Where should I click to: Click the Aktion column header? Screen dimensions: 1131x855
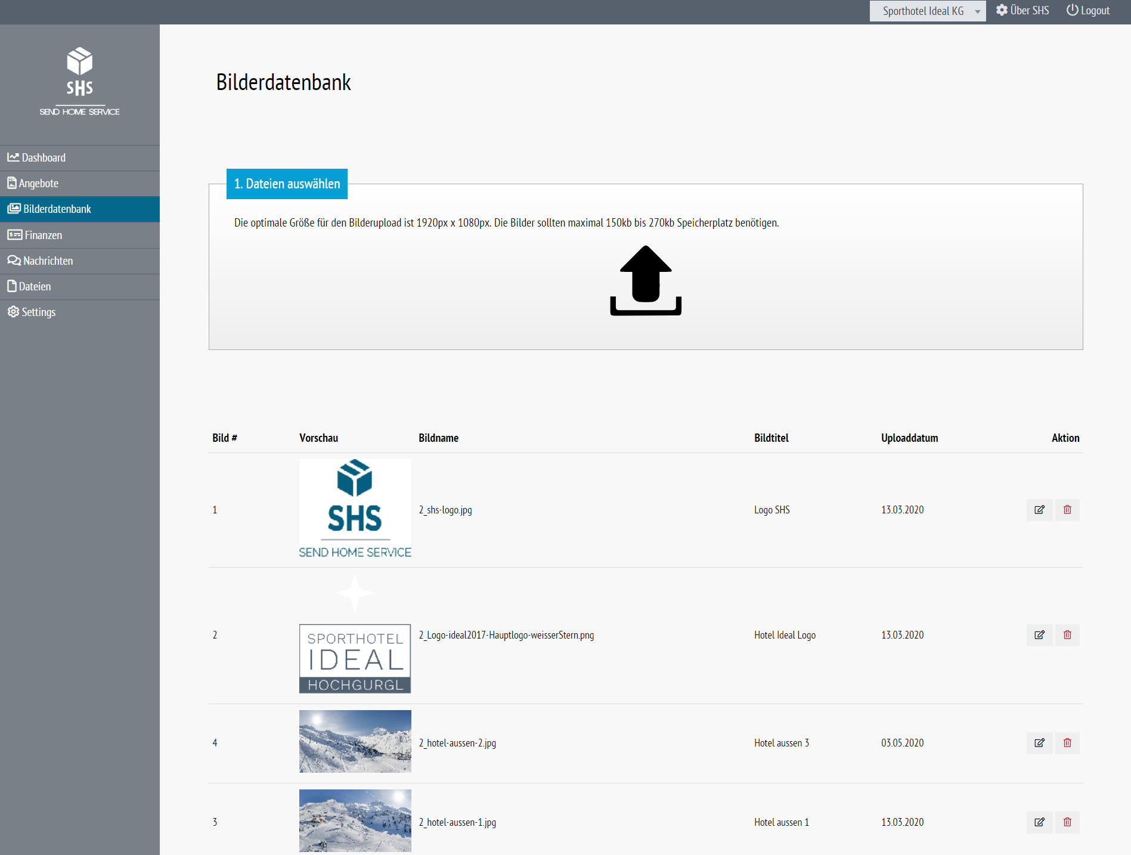tap(1065, 438)
